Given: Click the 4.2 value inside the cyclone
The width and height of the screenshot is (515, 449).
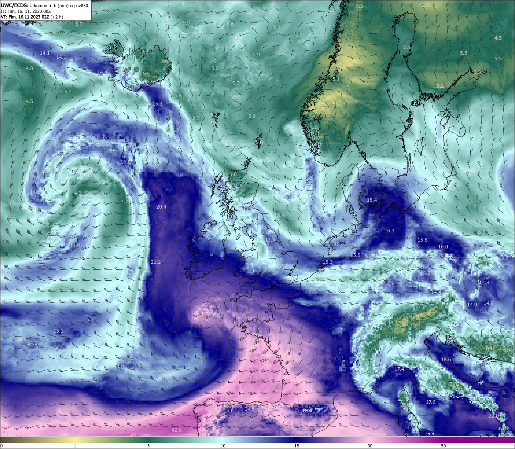Looking at the screenshot, I should click(x=78, y=193).
